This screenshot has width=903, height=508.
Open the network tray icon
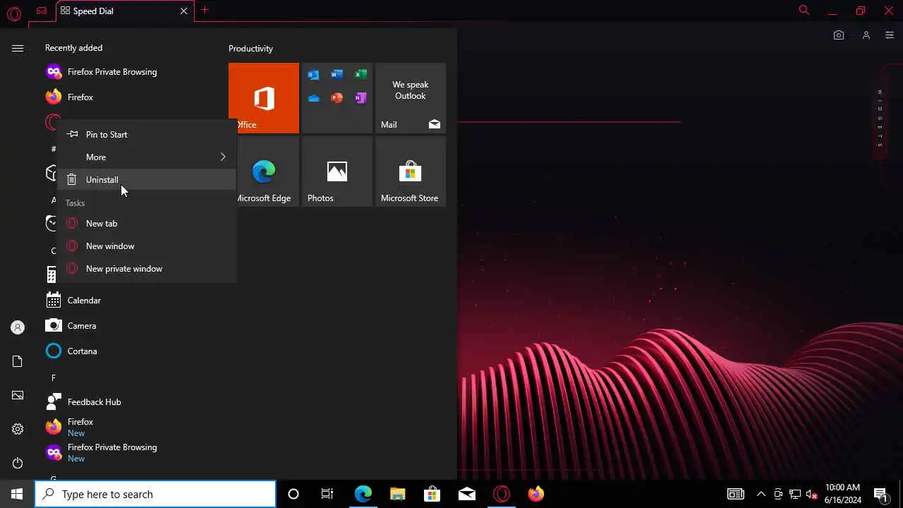point(794,494)
